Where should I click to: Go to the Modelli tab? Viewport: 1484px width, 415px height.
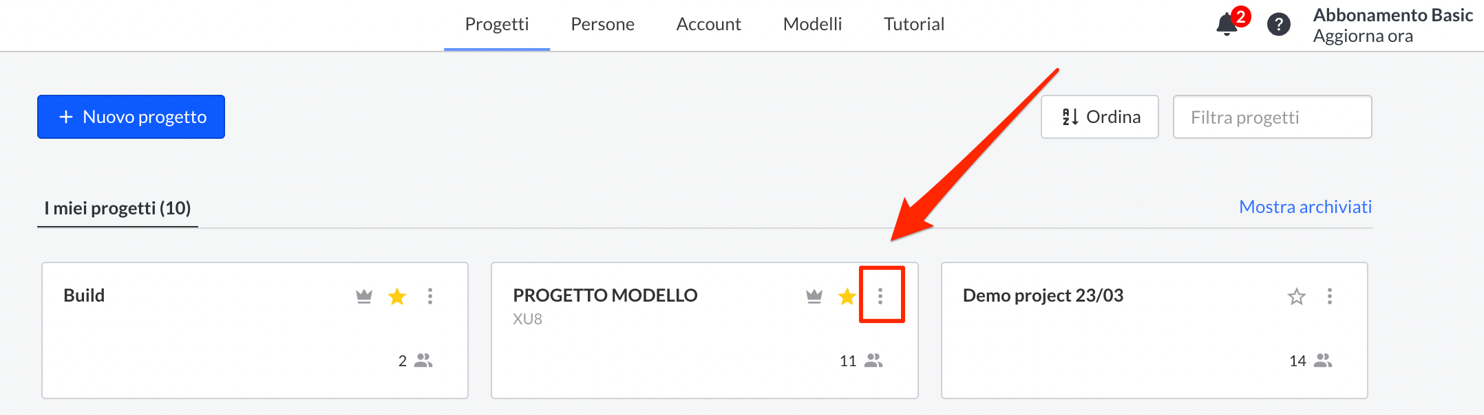[x=812, y=25]
